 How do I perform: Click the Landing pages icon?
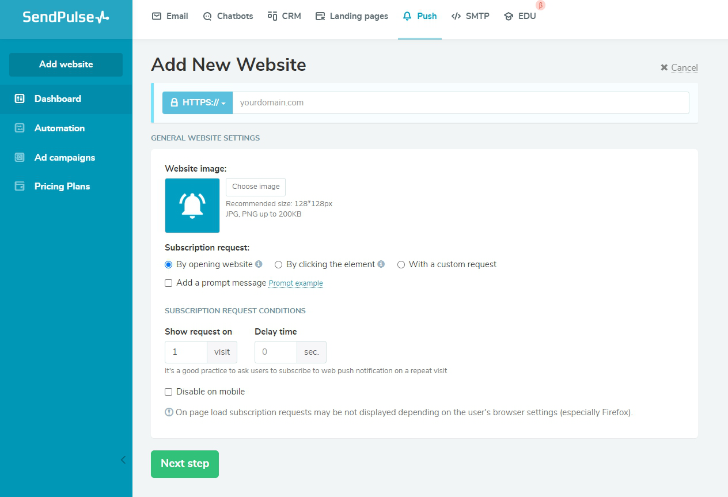pos(319,16)
